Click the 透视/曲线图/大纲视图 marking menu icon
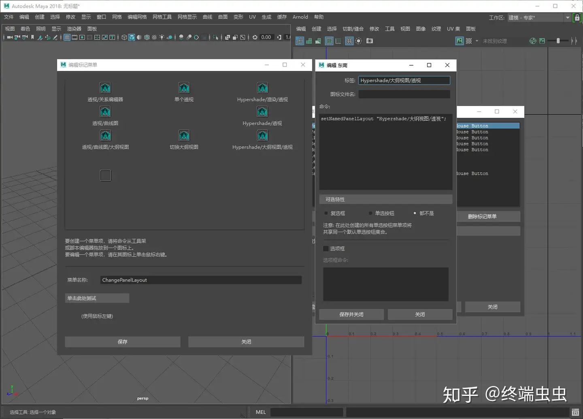This screenshot has height=419, width=583. pyautogui.click(x=105, y=136)
